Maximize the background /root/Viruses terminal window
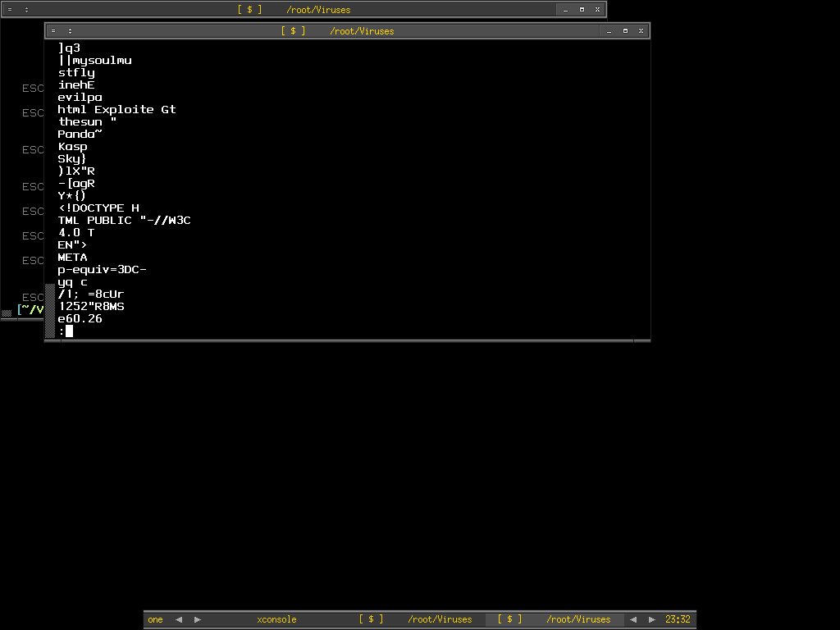Image resolution: width=840 pixels, height=630 pixels. [582, 10]
